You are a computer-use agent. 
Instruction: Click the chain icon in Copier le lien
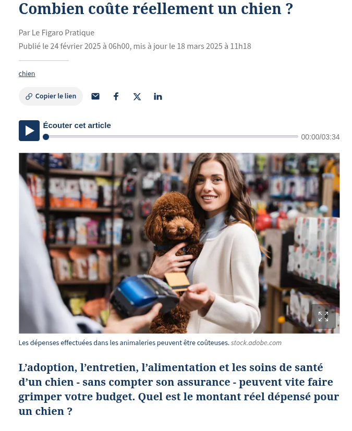[29, 96]
